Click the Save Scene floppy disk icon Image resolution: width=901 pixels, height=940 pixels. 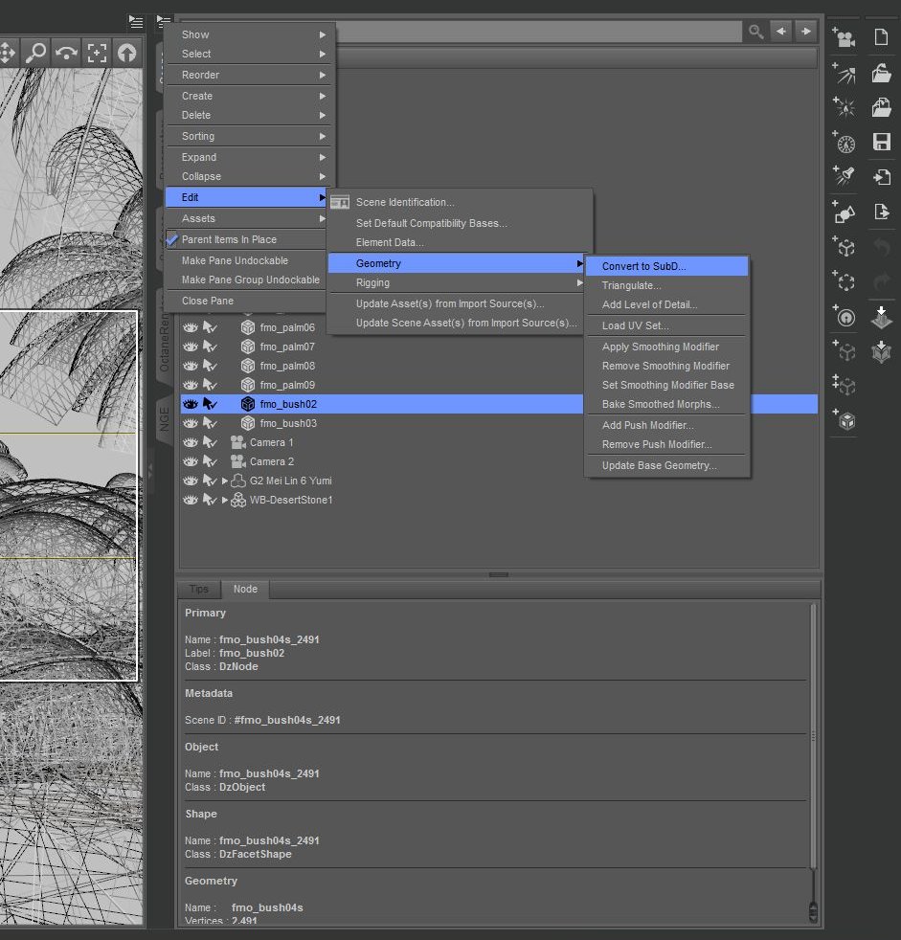pyautogui.click(x=881, y=142)
